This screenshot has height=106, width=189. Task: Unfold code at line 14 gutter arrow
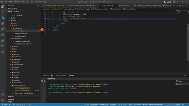47,19
